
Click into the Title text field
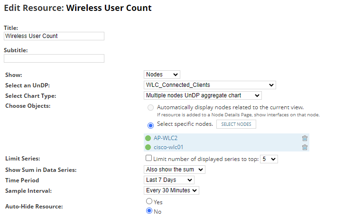point(54,36)
